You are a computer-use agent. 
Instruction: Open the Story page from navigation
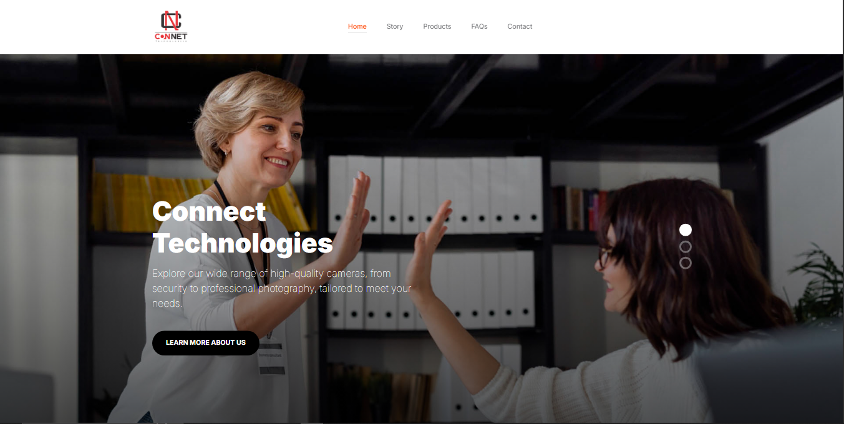pos(395,26)
